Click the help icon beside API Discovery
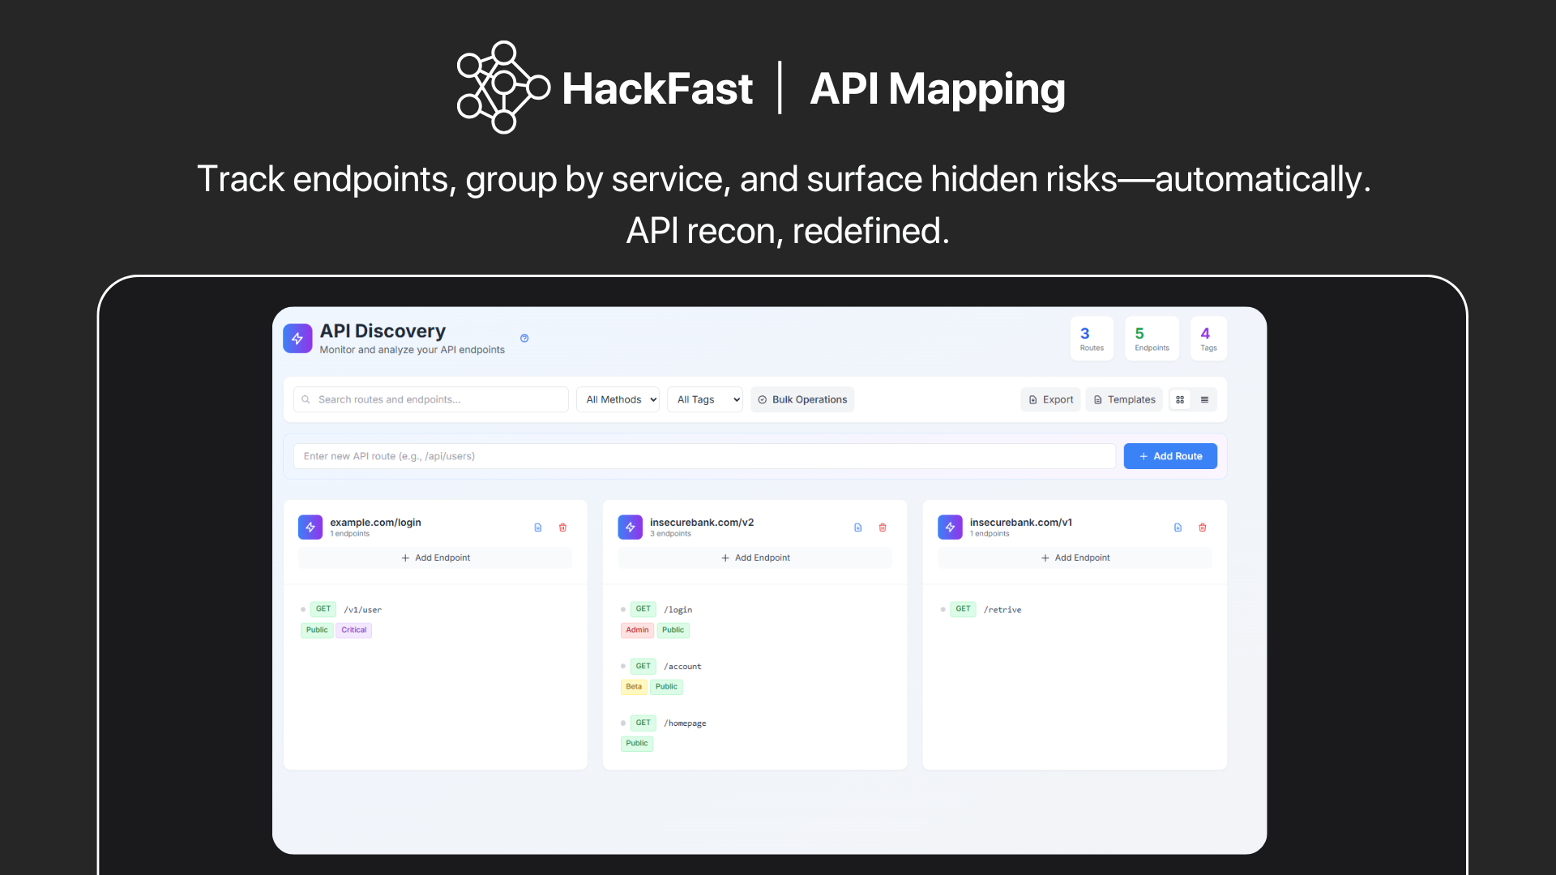This screenshot has width=1556, height=875. (524, 339)
